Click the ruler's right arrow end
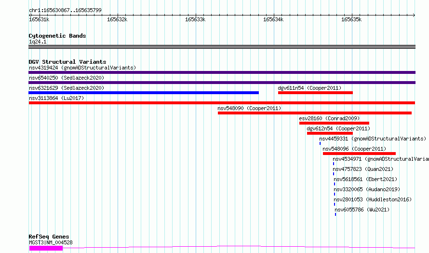Viewport: 429px width, 253px height. point(414,15)
